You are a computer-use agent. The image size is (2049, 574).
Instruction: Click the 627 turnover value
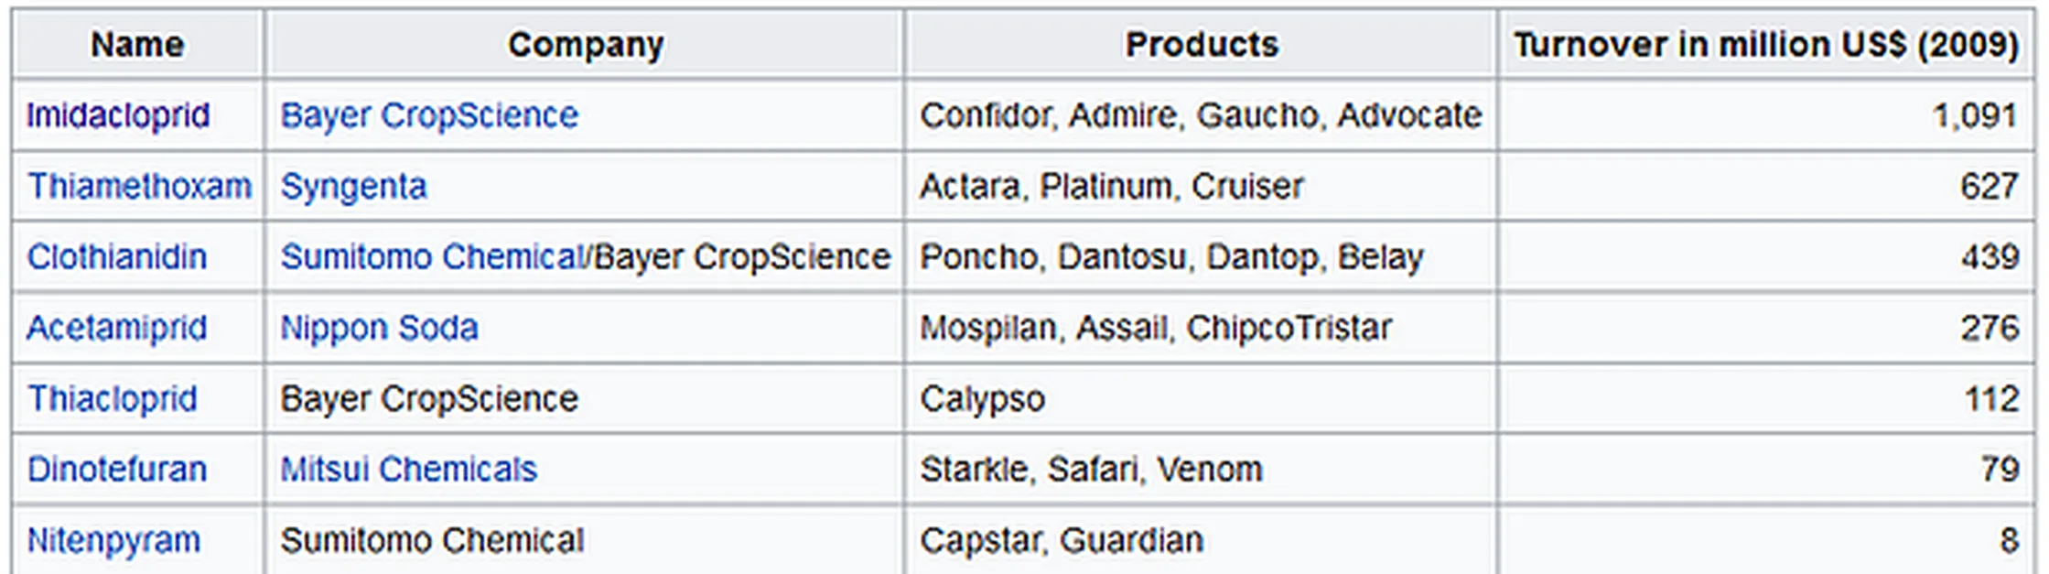tap(1989, 186)
